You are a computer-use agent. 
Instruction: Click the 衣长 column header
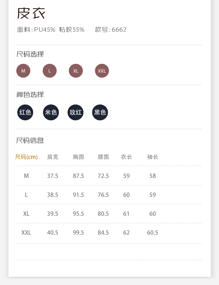pos(126,157)
